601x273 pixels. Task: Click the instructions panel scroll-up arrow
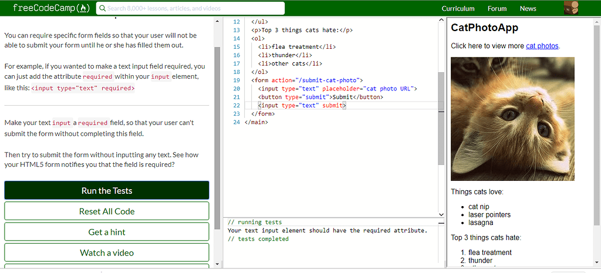pos(217,21)
